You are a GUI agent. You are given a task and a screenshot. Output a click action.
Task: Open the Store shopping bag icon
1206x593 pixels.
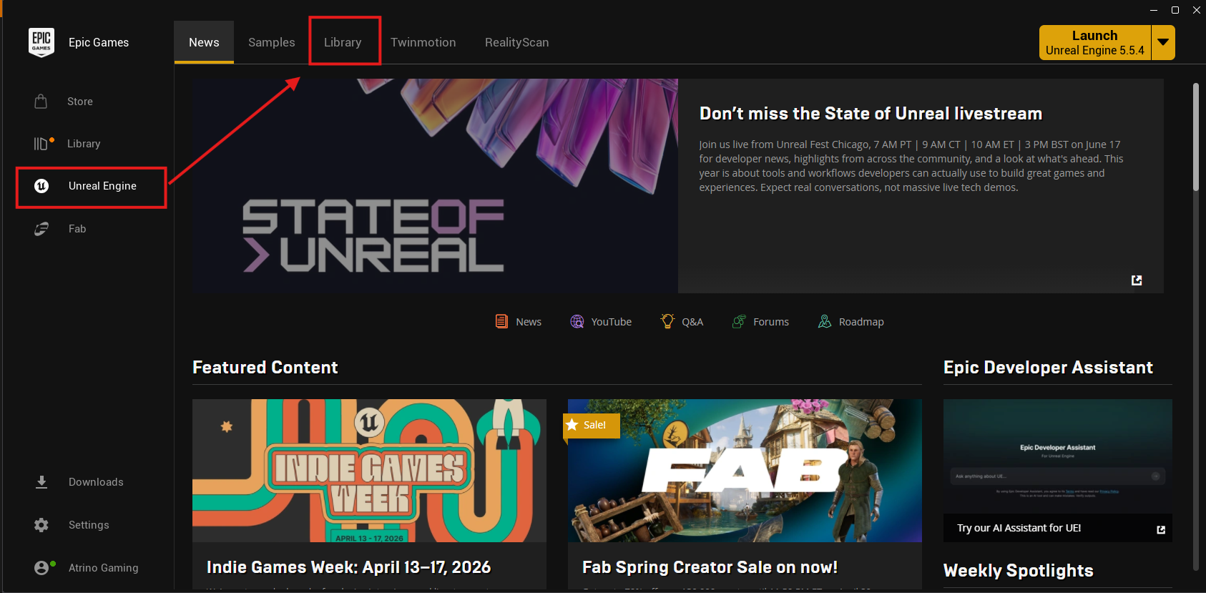41,102
